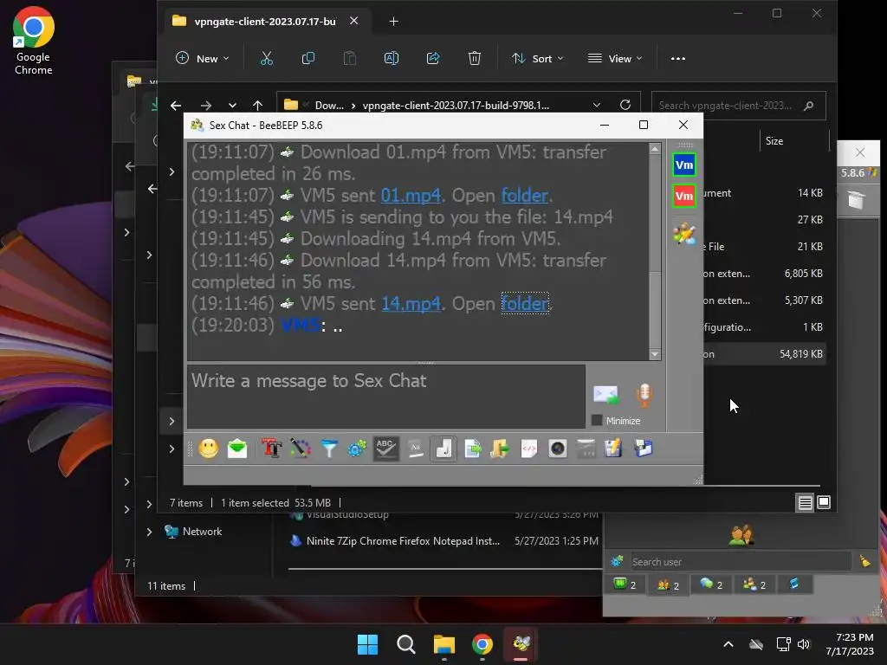
Task: Open the 01.mp4 file link
Action: coord(411,196)
